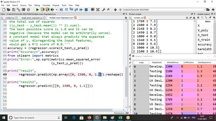The height and width of the screenshot is (121, 216).
Task: Close the simple_linear_regression.py tab
Action: (44, 18)
